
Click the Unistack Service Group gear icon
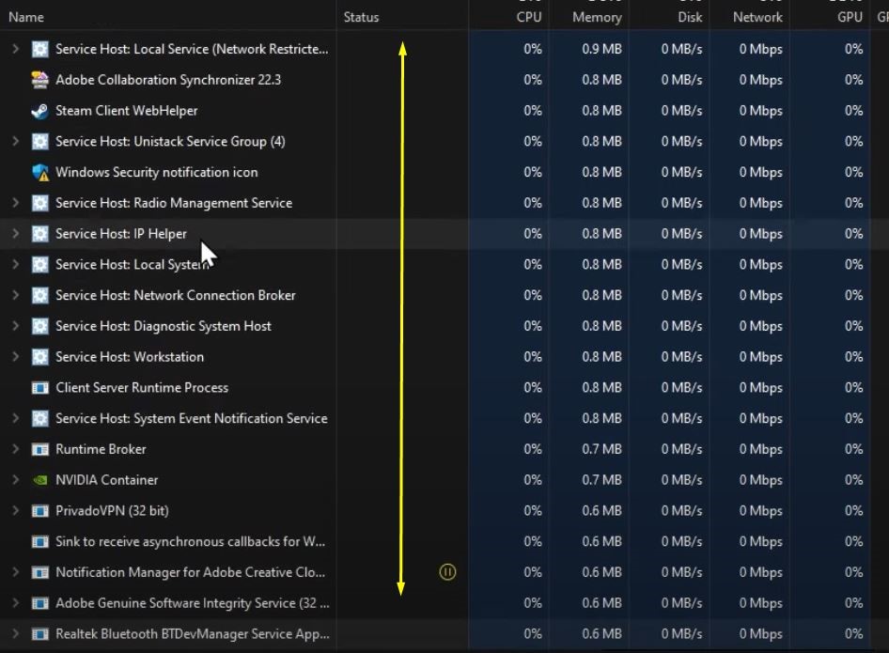pos(39,141)
